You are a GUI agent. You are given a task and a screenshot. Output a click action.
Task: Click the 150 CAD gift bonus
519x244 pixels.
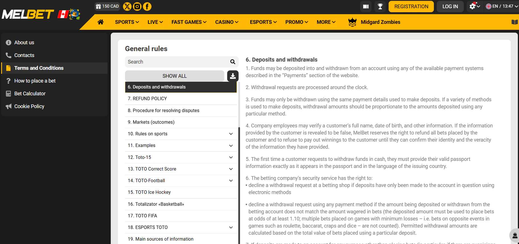coord(107,6)
